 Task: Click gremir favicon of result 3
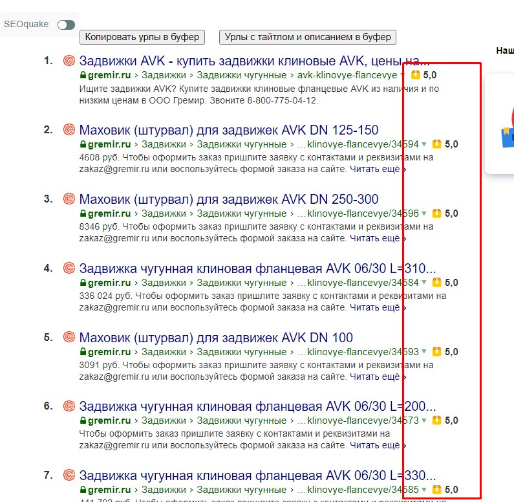click(69, 199)
